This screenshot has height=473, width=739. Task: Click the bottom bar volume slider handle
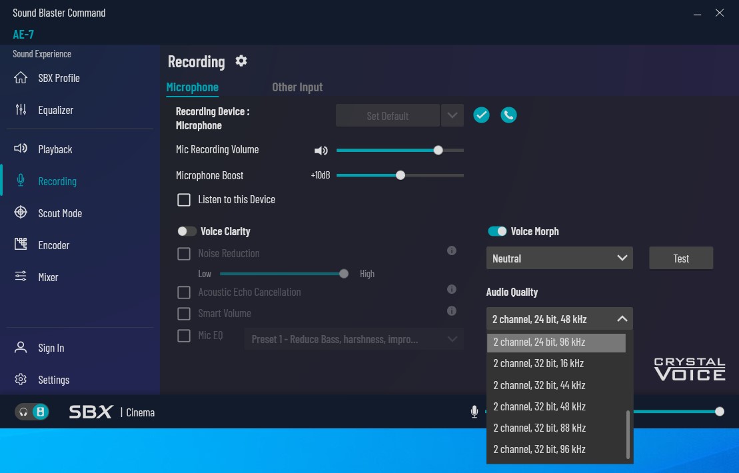coord(719,412)
